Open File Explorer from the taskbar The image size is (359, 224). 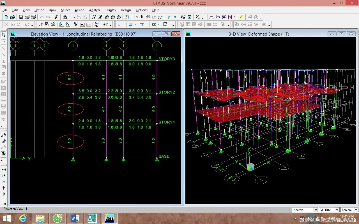(40, 218)
